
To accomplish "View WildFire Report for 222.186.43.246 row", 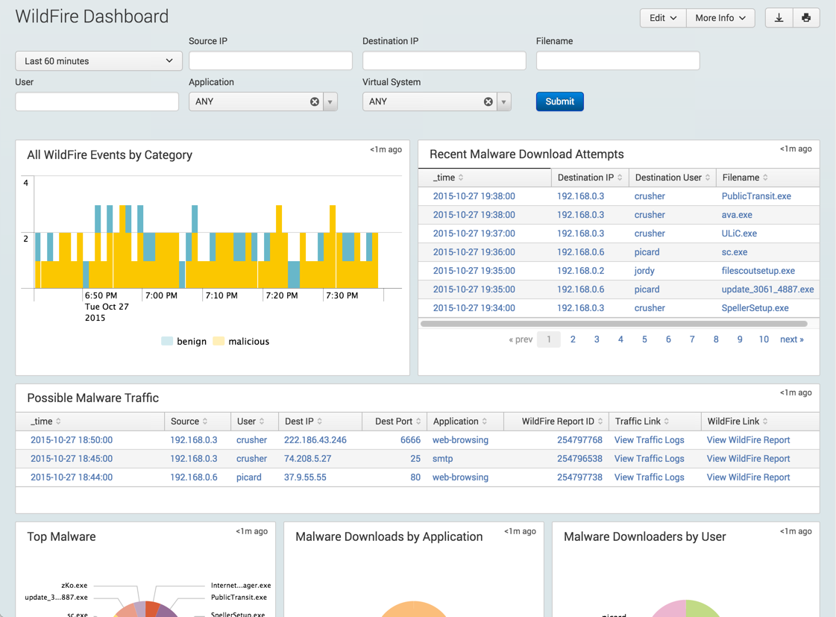I will (x=748, y=440).
